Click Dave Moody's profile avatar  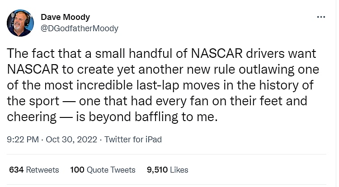(x=19, y=22)
